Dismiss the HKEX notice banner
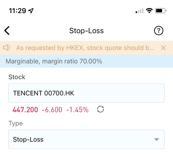 [x=163, y=48]
